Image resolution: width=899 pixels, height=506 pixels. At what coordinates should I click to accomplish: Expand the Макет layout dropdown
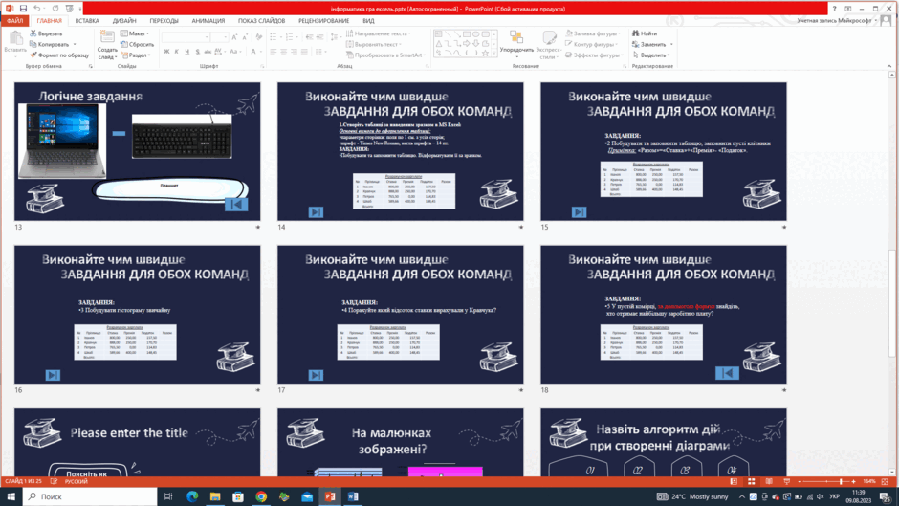coord(135,33)
